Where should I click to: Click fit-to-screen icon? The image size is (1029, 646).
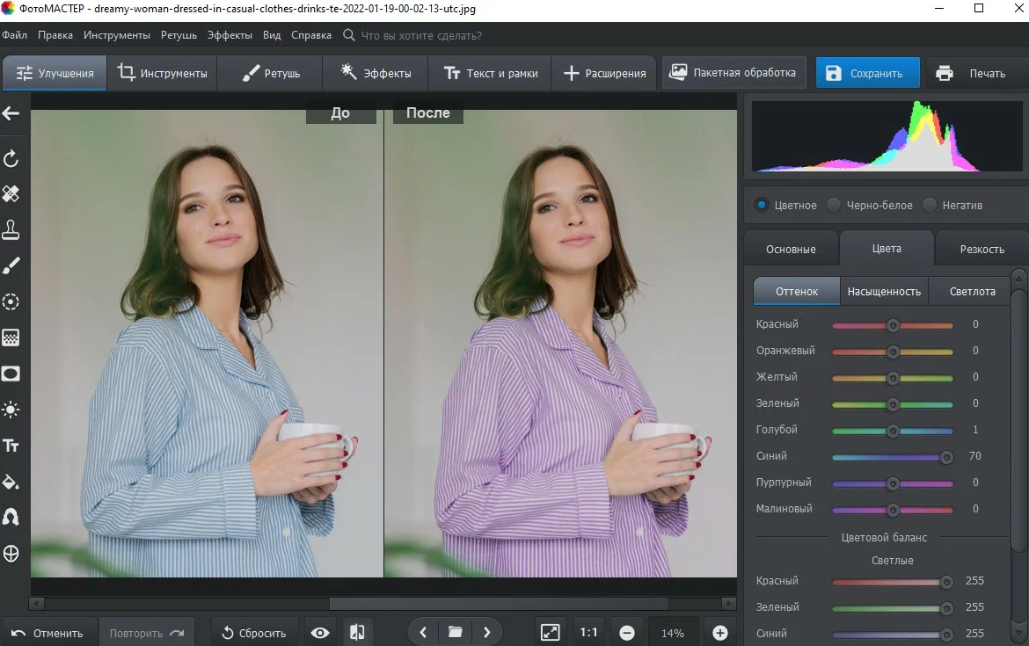pos(550,632)
